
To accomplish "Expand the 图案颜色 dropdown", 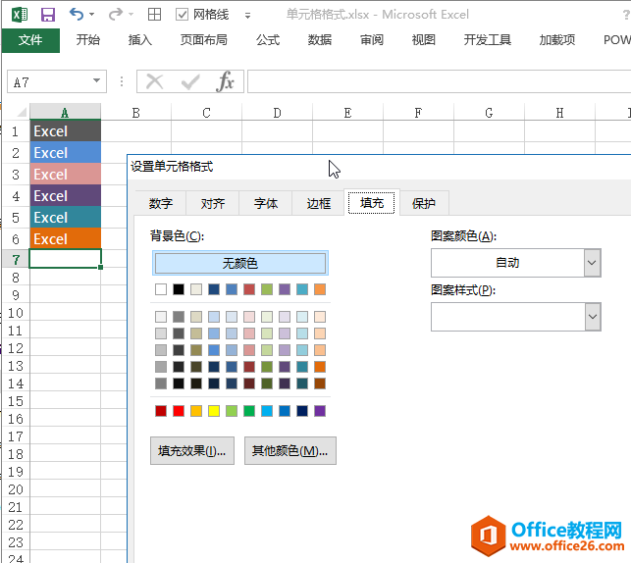I will point(592,262).
